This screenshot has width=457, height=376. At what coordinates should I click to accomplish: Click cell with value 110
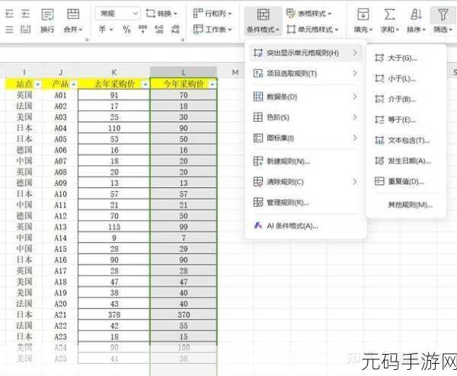click(114, 128)
